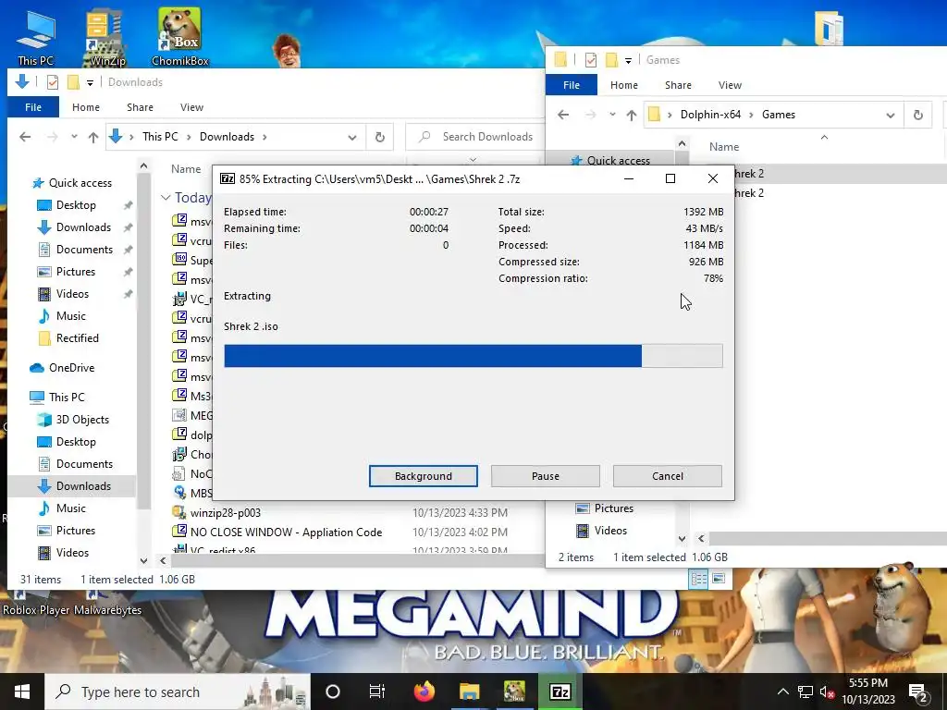The width and height of the screenshot is (947, 710).
Task: Open Firefox from taskbar
Action: [424, 692]
